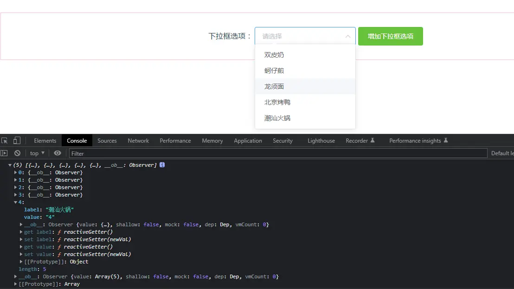Expand [[Prototype]]: Array entry
The height and width of the screenshot is (289, 514).
click(15, 284)
